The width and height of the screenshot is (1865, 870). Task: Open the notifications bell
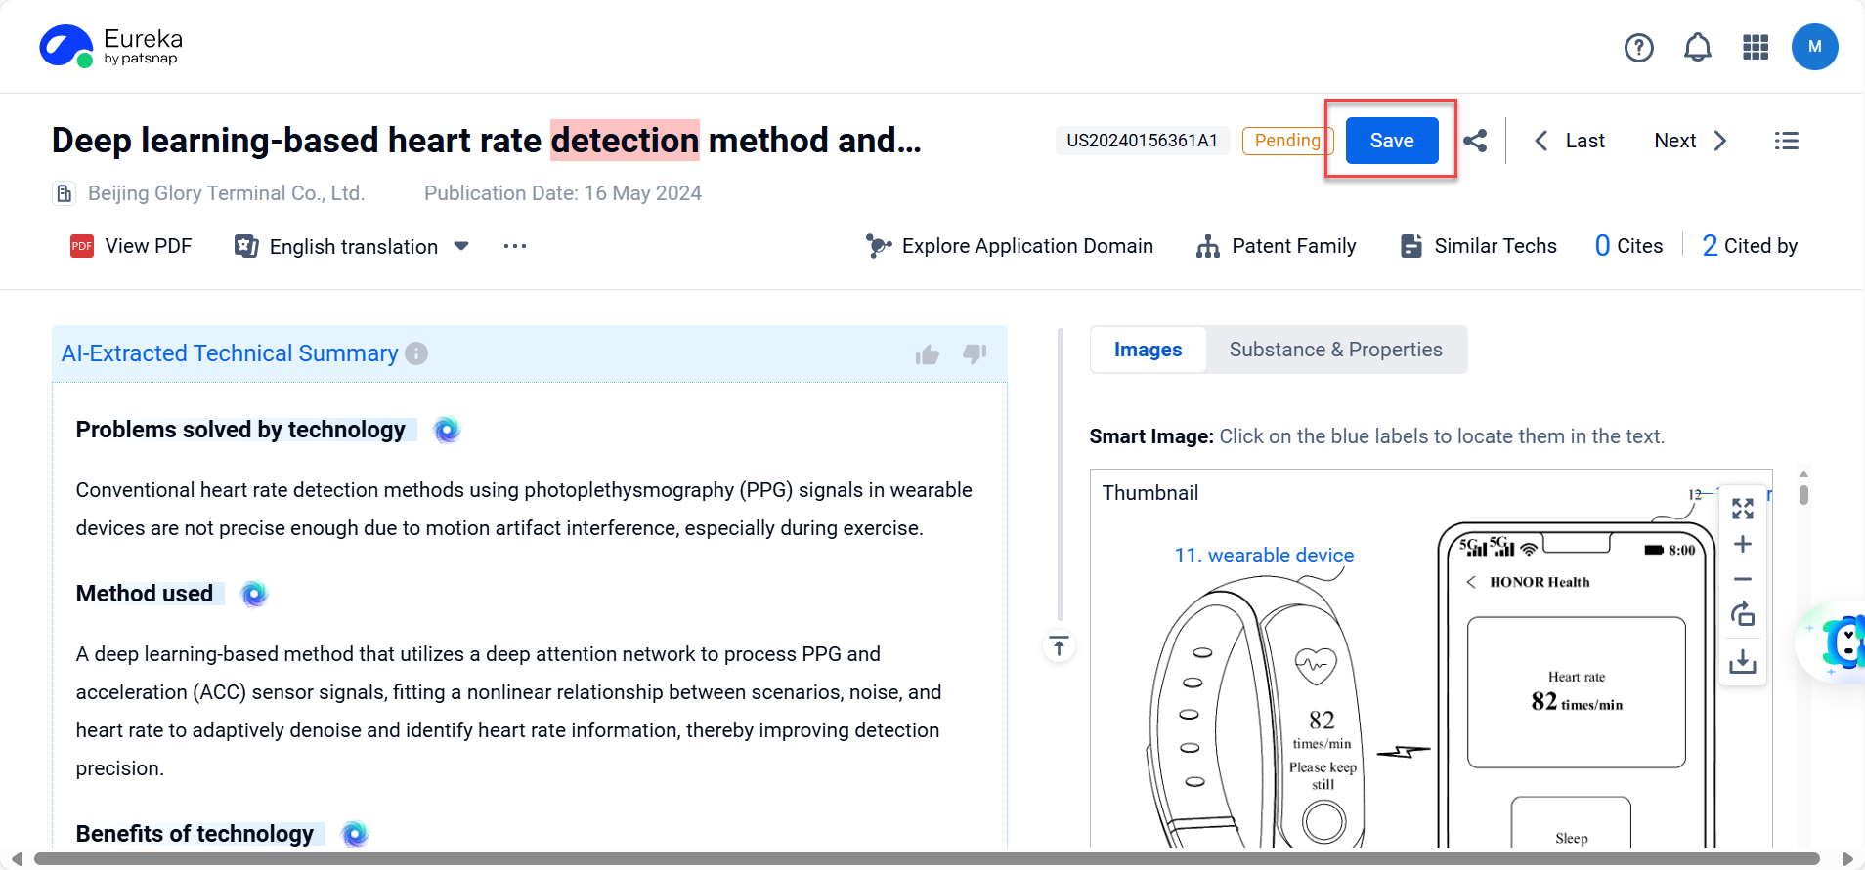click(x=1697, y=47)
